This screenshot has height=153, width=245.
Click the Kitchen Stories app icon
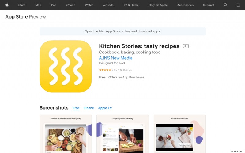click(x=66, y=66)
